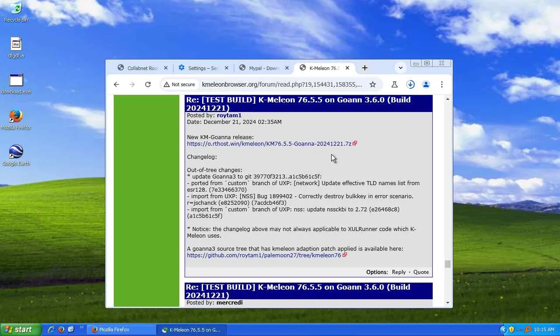Screen dimensions: 560x336
Task: View roytam1's user profile
Action: pos(229,115)
